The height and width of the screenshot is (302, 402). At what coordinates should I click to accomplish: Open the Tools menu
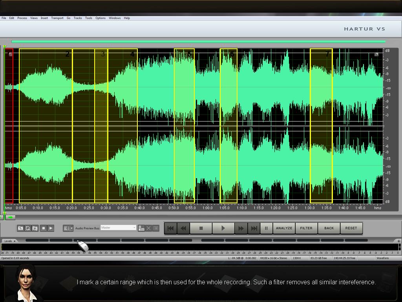(x=89, y=18)
